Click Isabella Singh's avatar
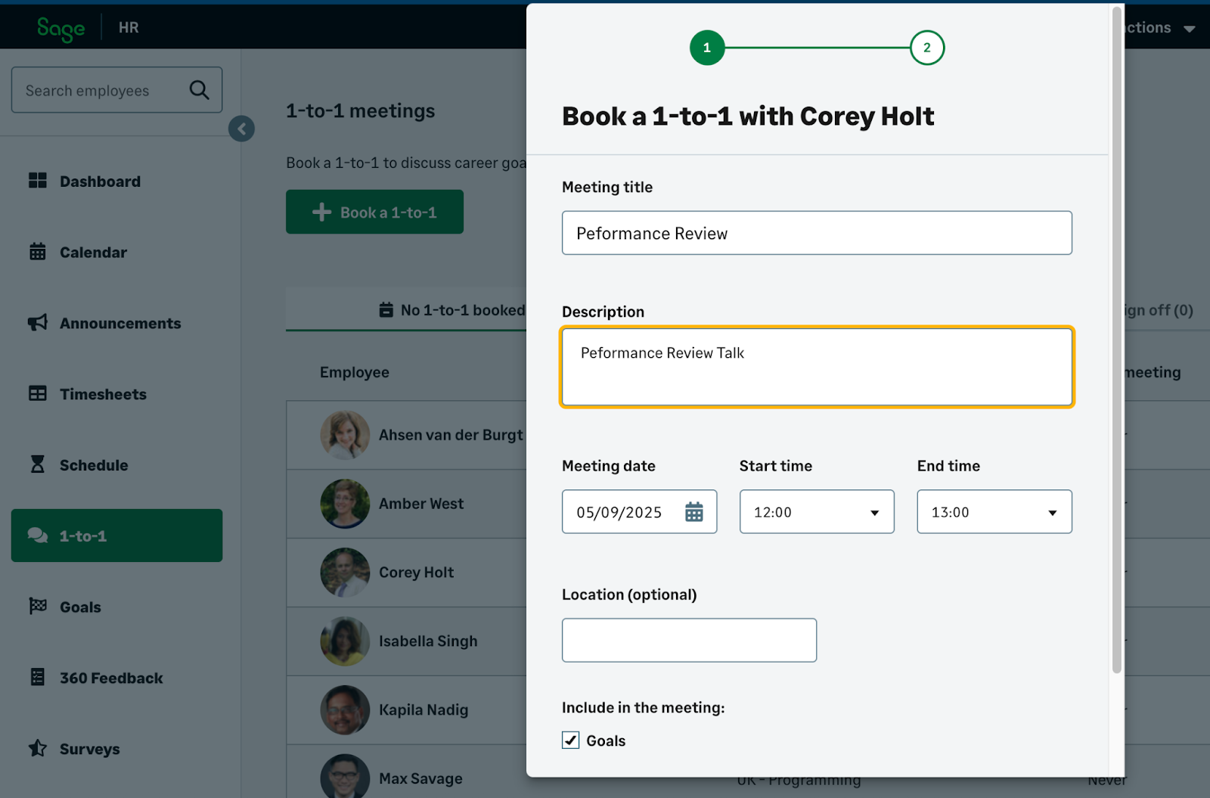 point(345,641)
